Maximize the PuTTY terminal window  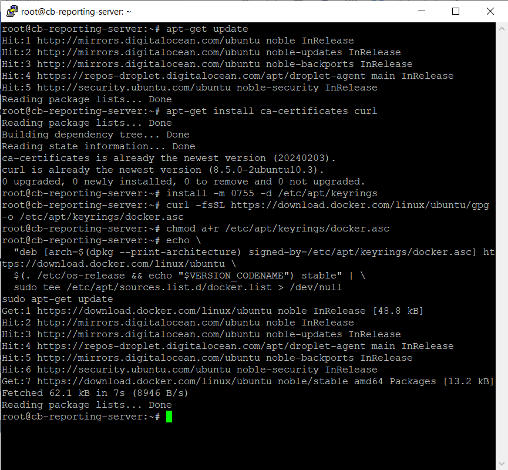456,11
